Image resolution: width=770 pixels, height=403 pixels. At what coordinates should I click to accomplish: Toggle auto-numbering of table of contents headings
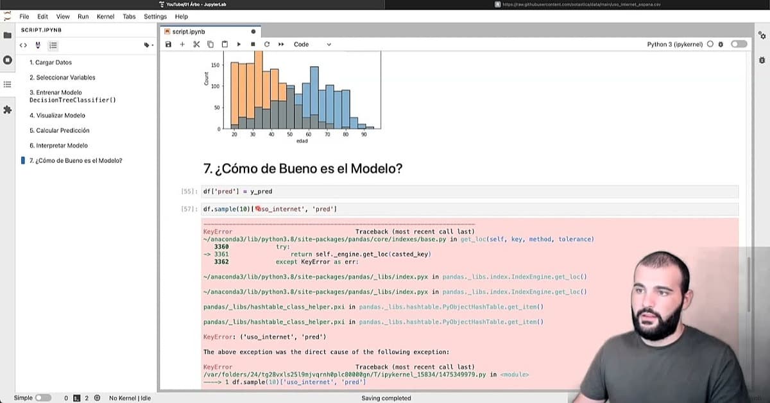(53, 45)
